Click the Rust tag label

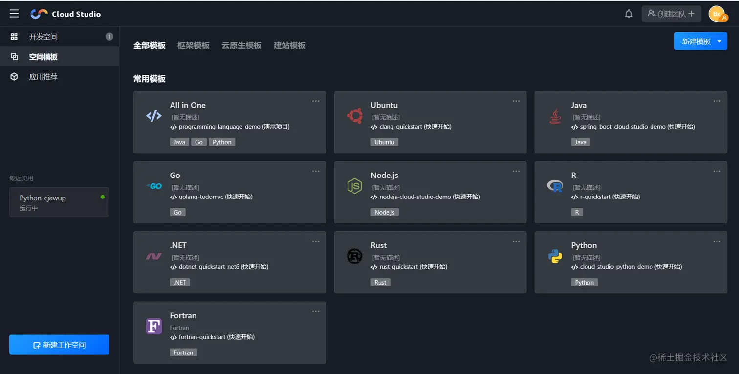click(x=380, y=282)
